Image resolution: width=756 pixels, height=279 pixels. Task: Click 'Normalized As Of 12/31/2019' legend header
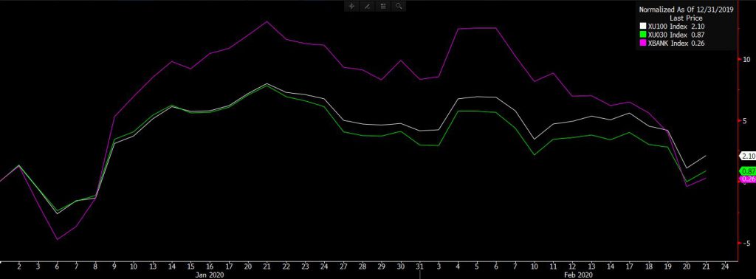(687, 9)
